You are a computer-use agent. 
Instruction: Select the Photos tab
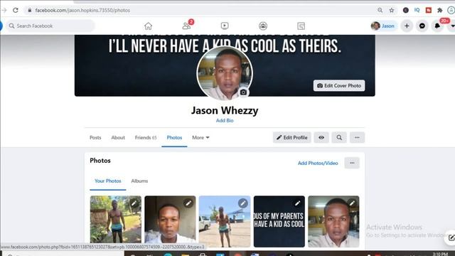174,137
